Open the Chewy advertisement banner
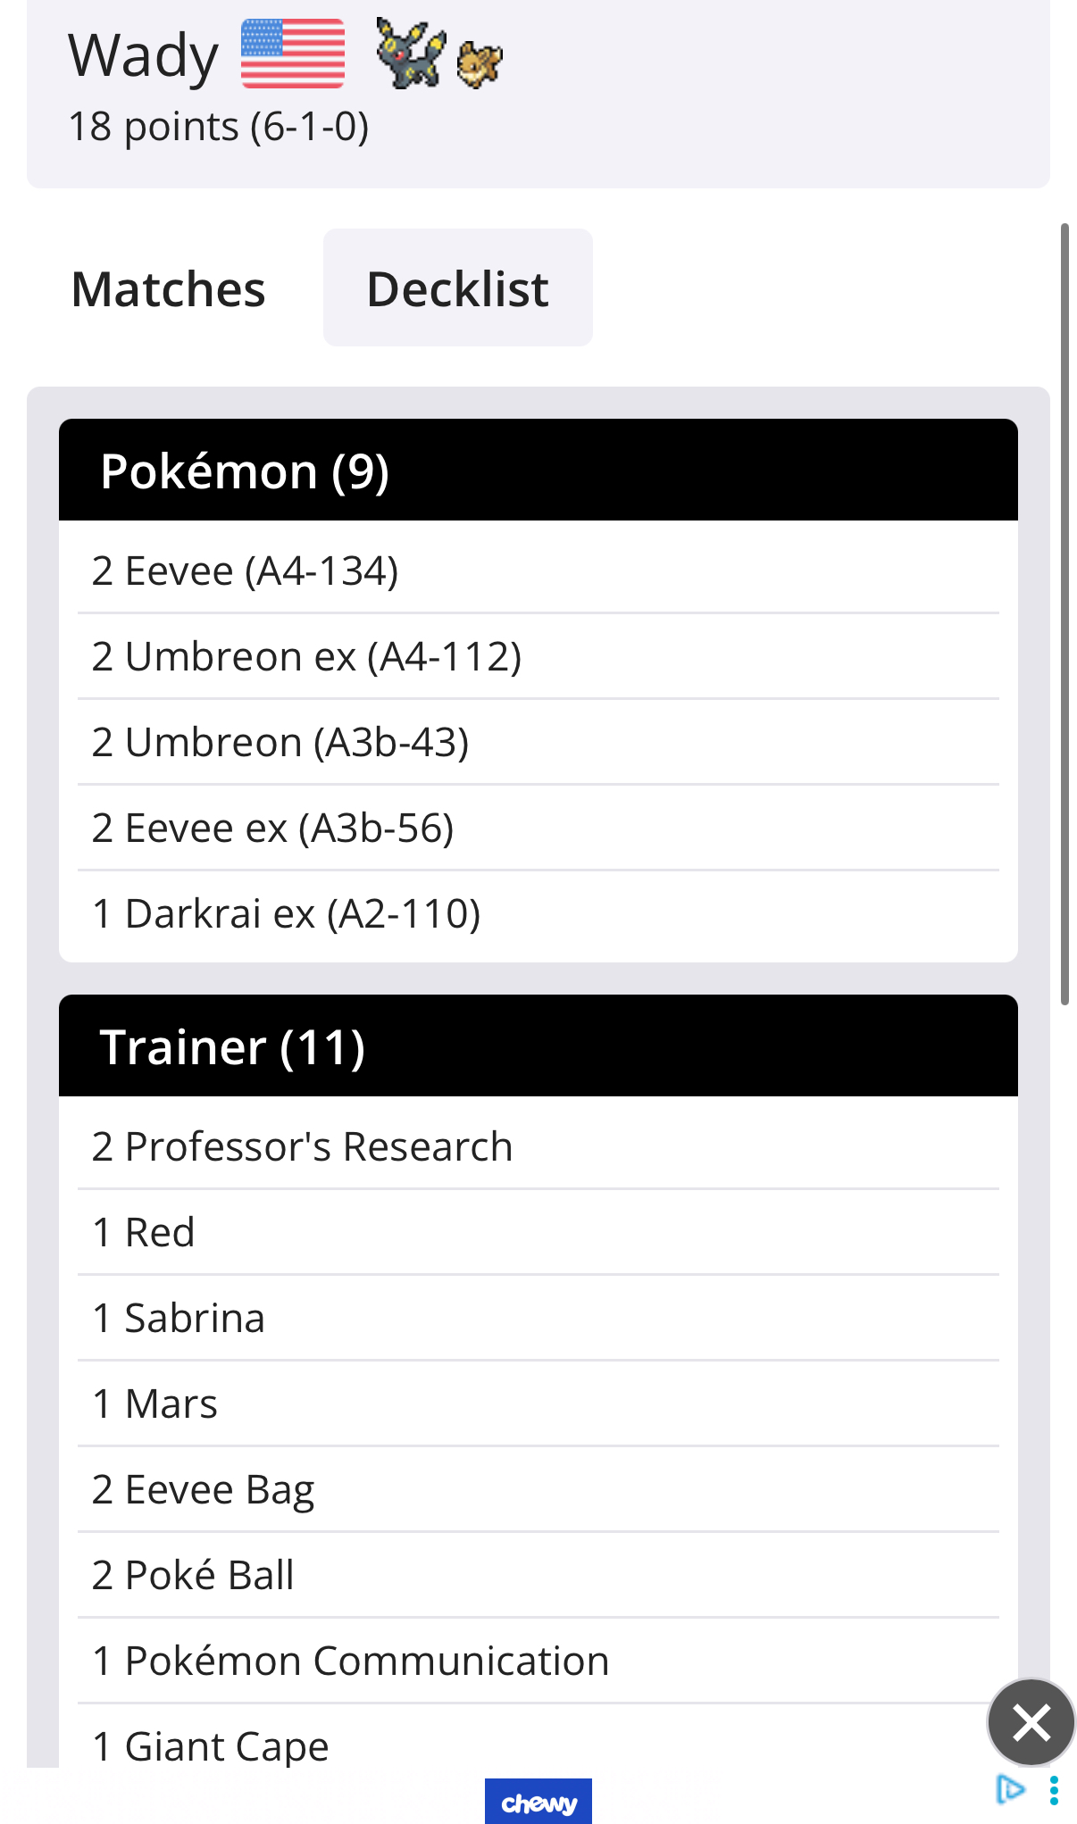1077x1824 pixels. click(x=538, y=1802)
